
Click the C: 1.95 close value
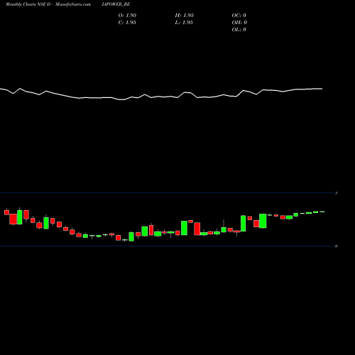pos(127,23)
